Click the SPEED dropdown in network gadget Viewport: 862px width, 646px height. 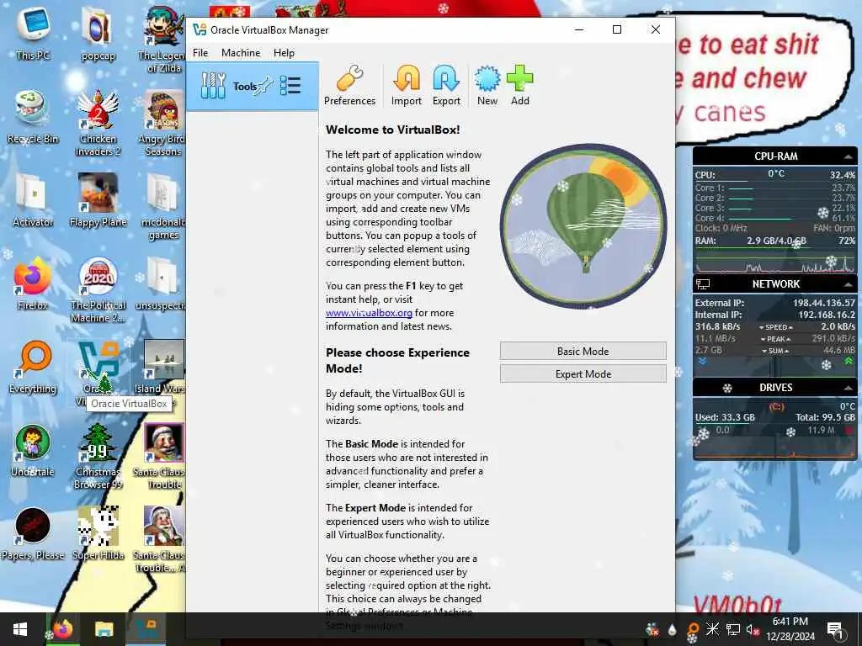click(775, 327)
